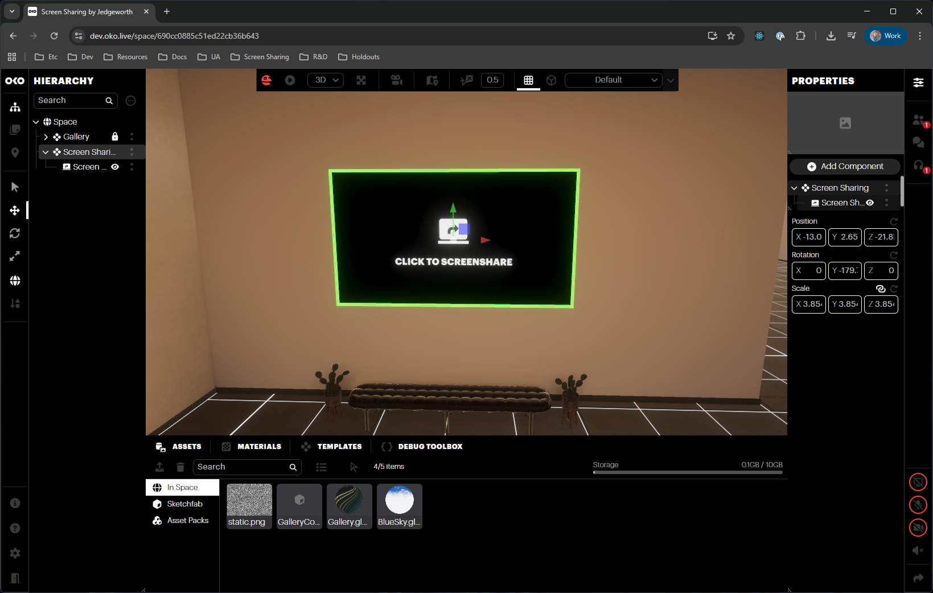
Task: Select the rotate tool in left sidebar
Action: pyautogui.click(x=15, y=233)
